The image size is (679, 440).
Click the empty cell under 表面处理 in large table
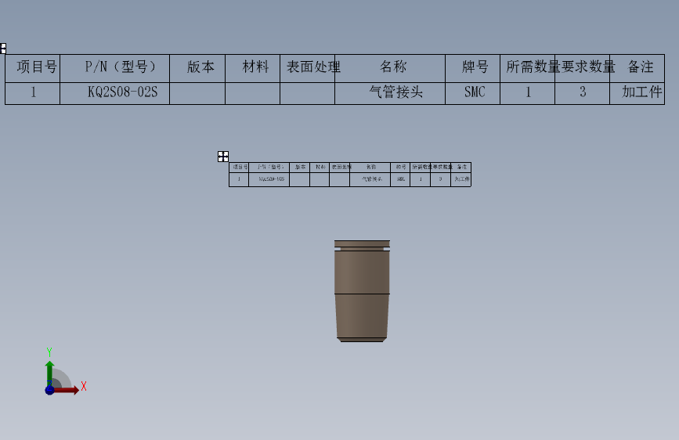(308, 93)
